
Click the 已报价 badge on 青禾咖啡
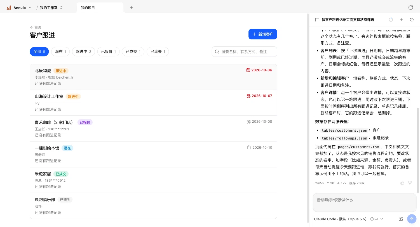tap(85, 122)
